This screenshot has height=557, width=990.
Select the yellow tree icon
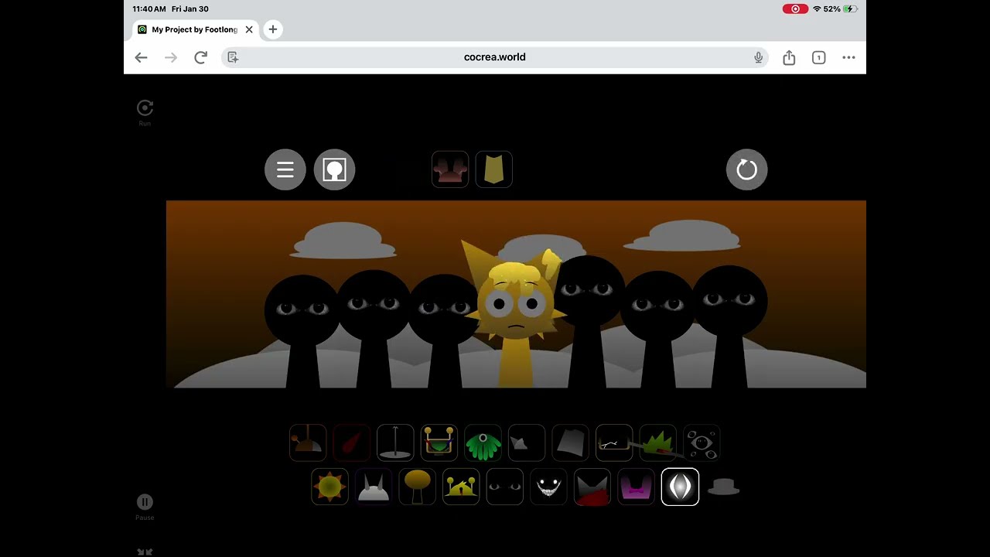pyautogui.click(x=417, y=487)
